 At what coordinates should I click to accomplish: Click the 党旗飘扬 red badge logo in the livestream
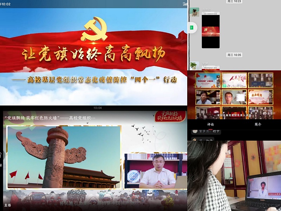click(x=170, y=116)
